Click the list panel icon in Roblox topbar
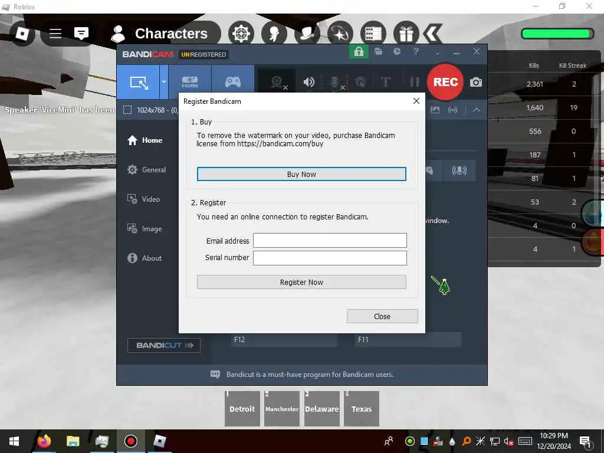Image resolution: width=604 pixels, height=453 pixels. pyautogui.click(x=373, y=34)
